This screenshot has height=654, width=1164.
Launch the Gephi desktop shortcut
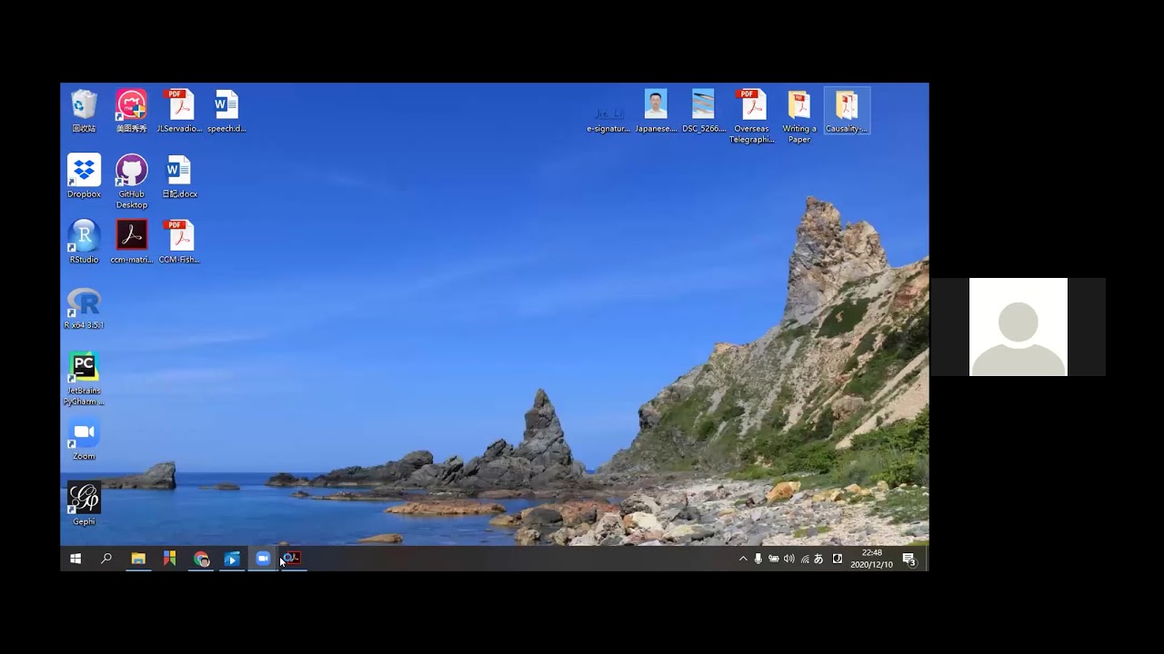pyautogui.click(x=84, y=504)
